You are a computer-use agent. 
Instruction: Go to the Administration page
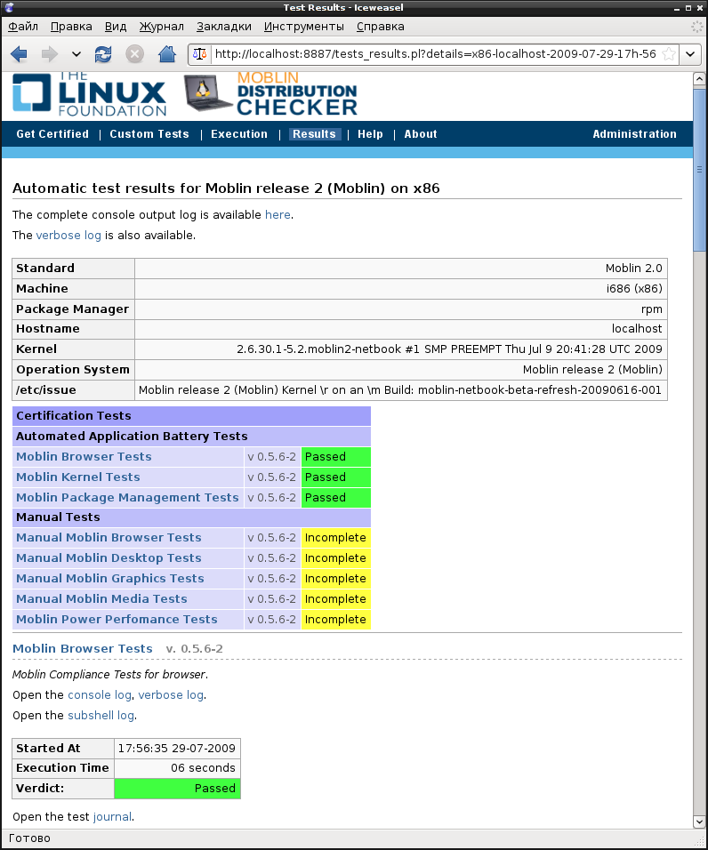click(x=634, y=134)
